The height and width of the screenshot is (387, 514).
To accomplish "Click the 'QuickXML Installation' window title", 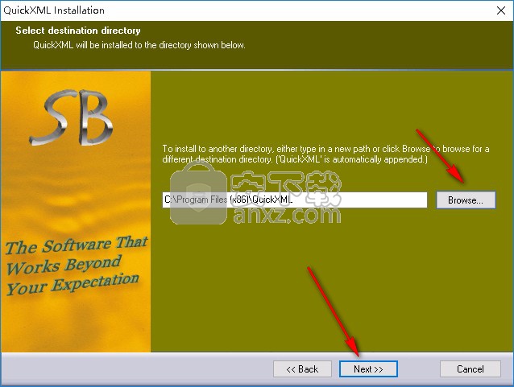I will point(54,10).
